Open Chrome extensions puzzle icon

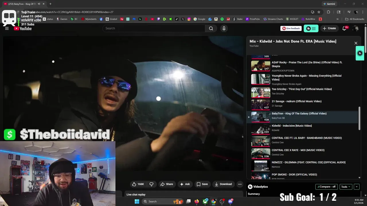click(x=329, y=12)
